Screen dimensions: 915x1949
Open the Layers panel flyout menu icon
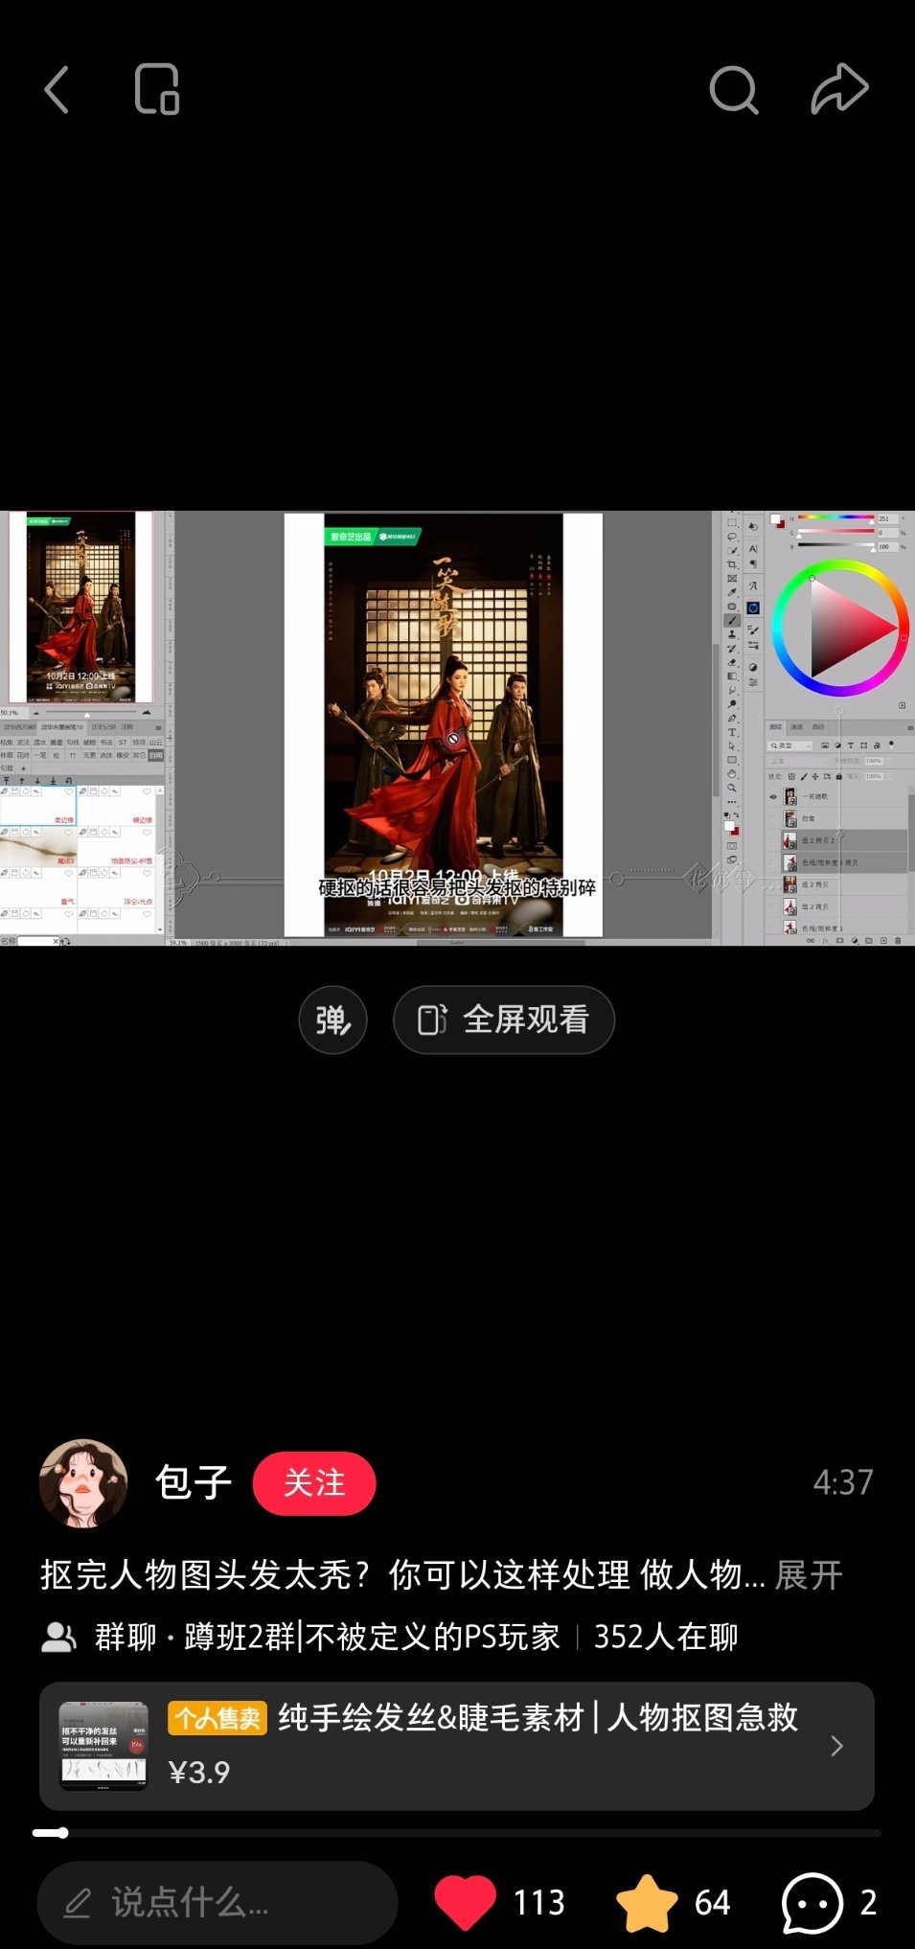pos(910,727)
